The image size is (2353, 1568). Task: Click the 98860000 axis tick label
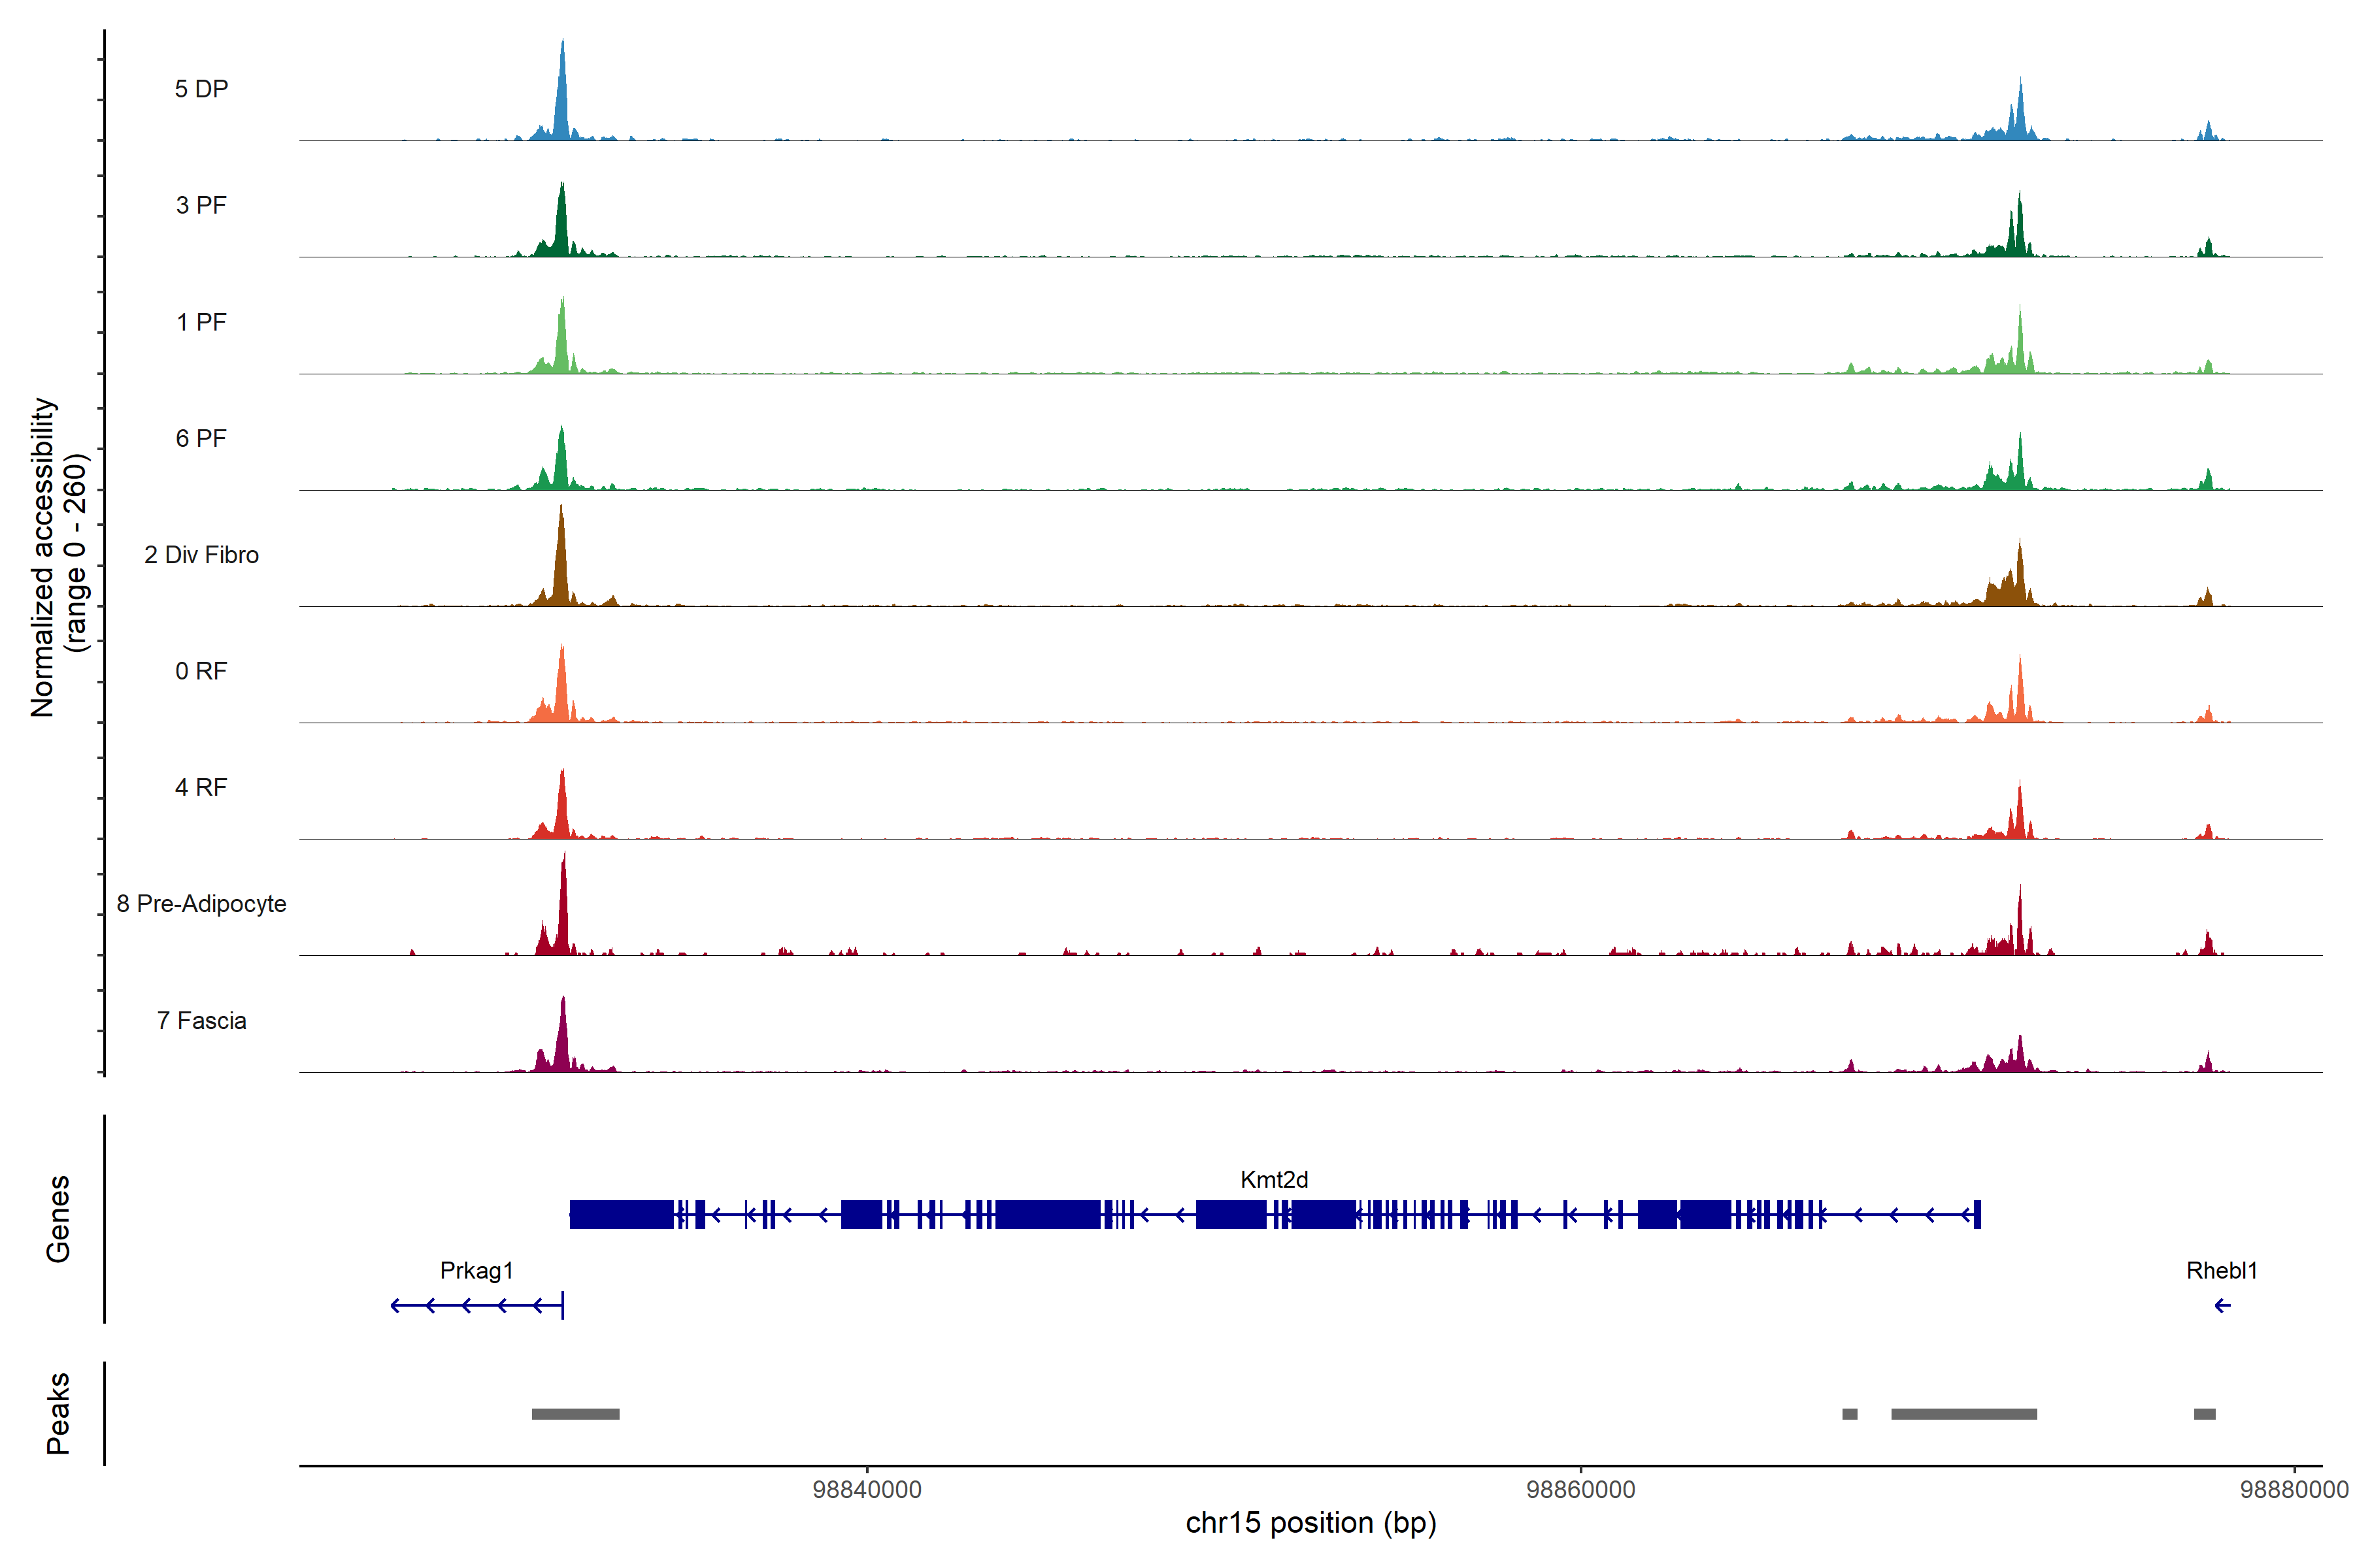(x=1580, y=1489)
